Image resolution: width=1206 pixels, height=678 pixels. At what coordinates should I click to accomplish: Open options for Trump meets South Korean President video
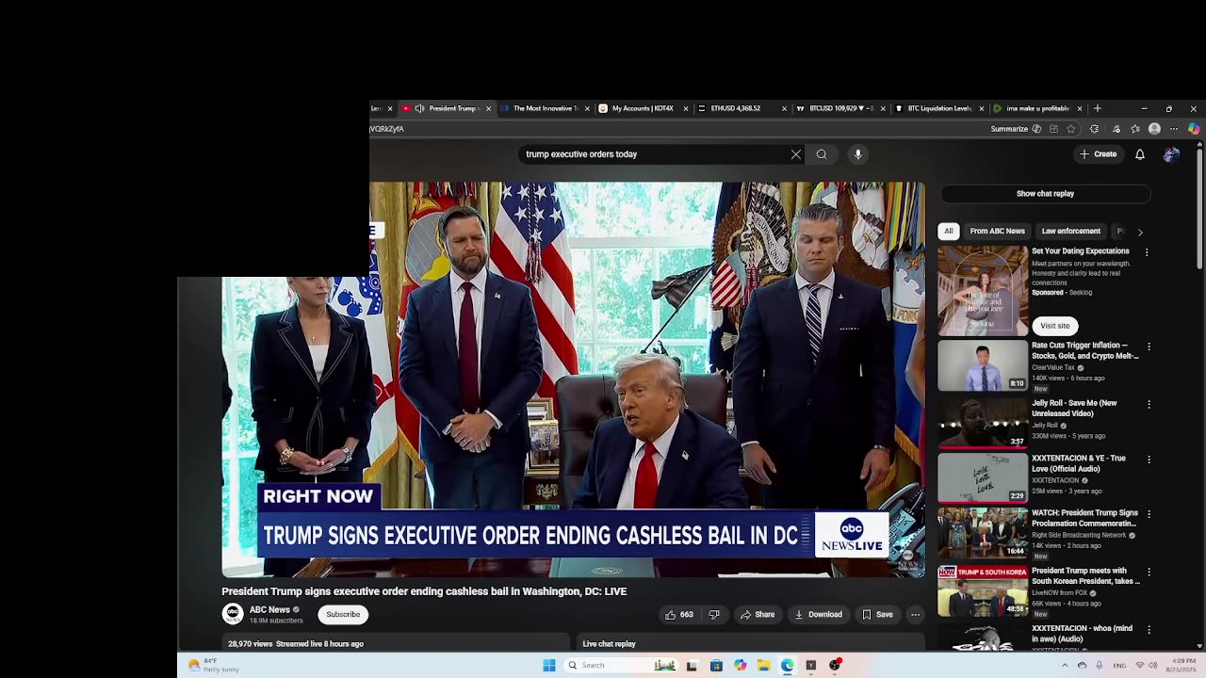(1149, 572)
